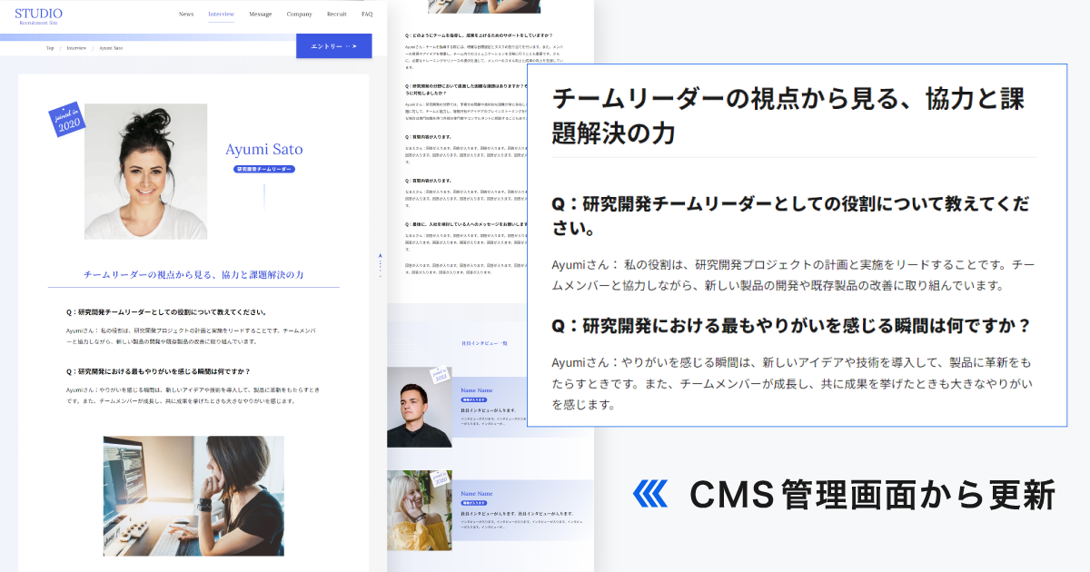Open the dark-haired man's interview photo

pos(419,407)
